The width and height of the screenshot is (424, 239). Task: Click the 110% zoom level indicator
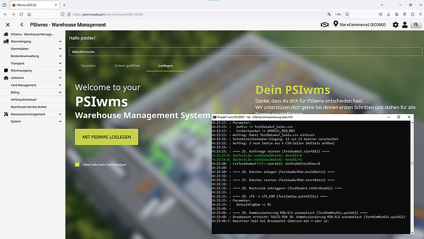point(338,14)
